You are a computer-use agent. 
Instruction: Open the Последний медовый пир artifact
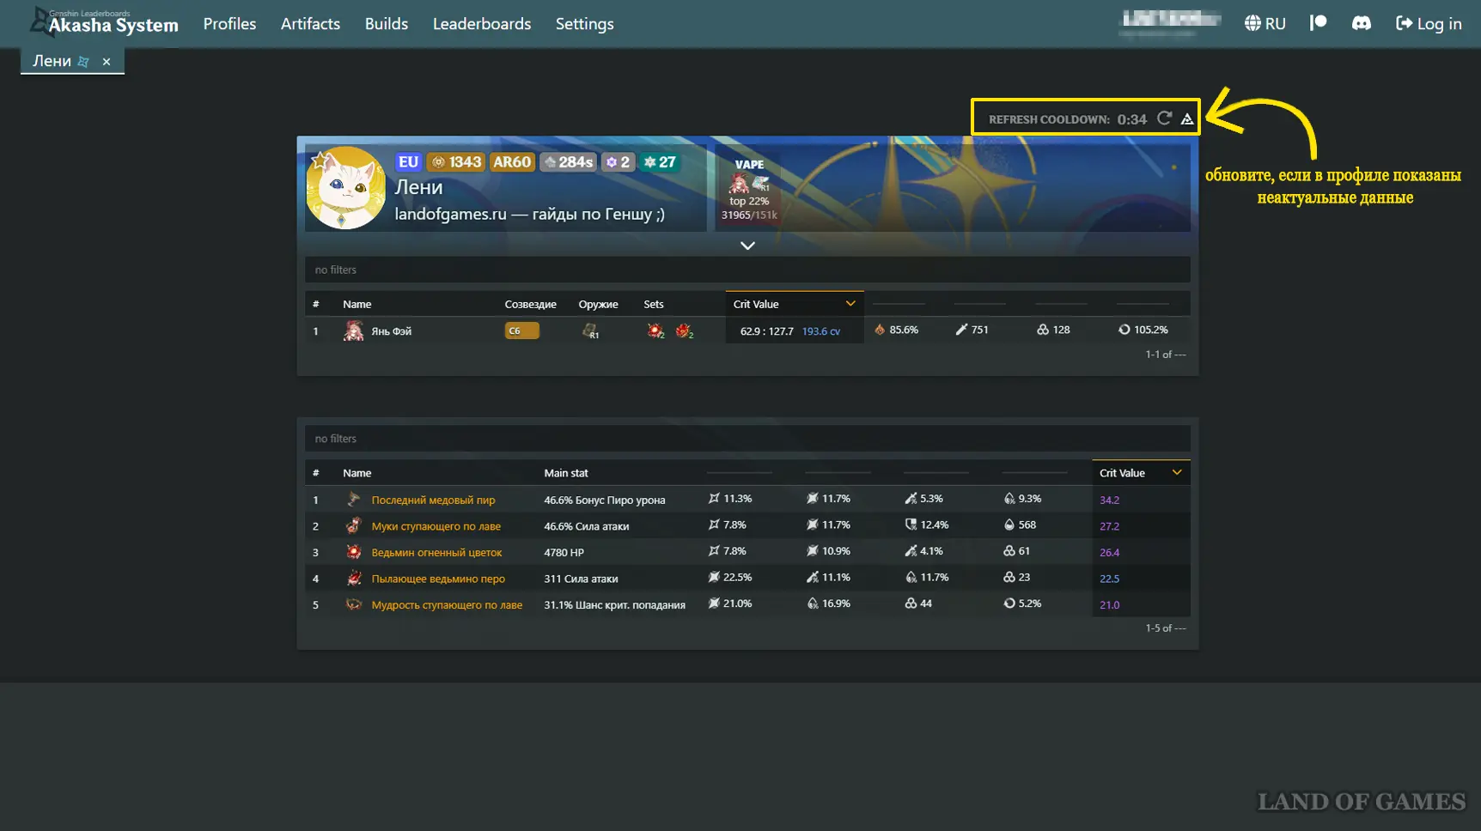433,500
